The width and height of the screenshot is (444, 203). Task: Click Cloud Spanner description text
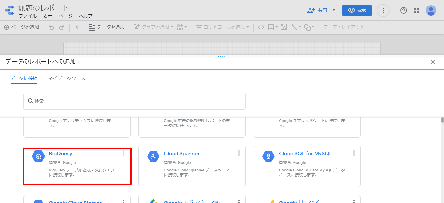point(197,172)
